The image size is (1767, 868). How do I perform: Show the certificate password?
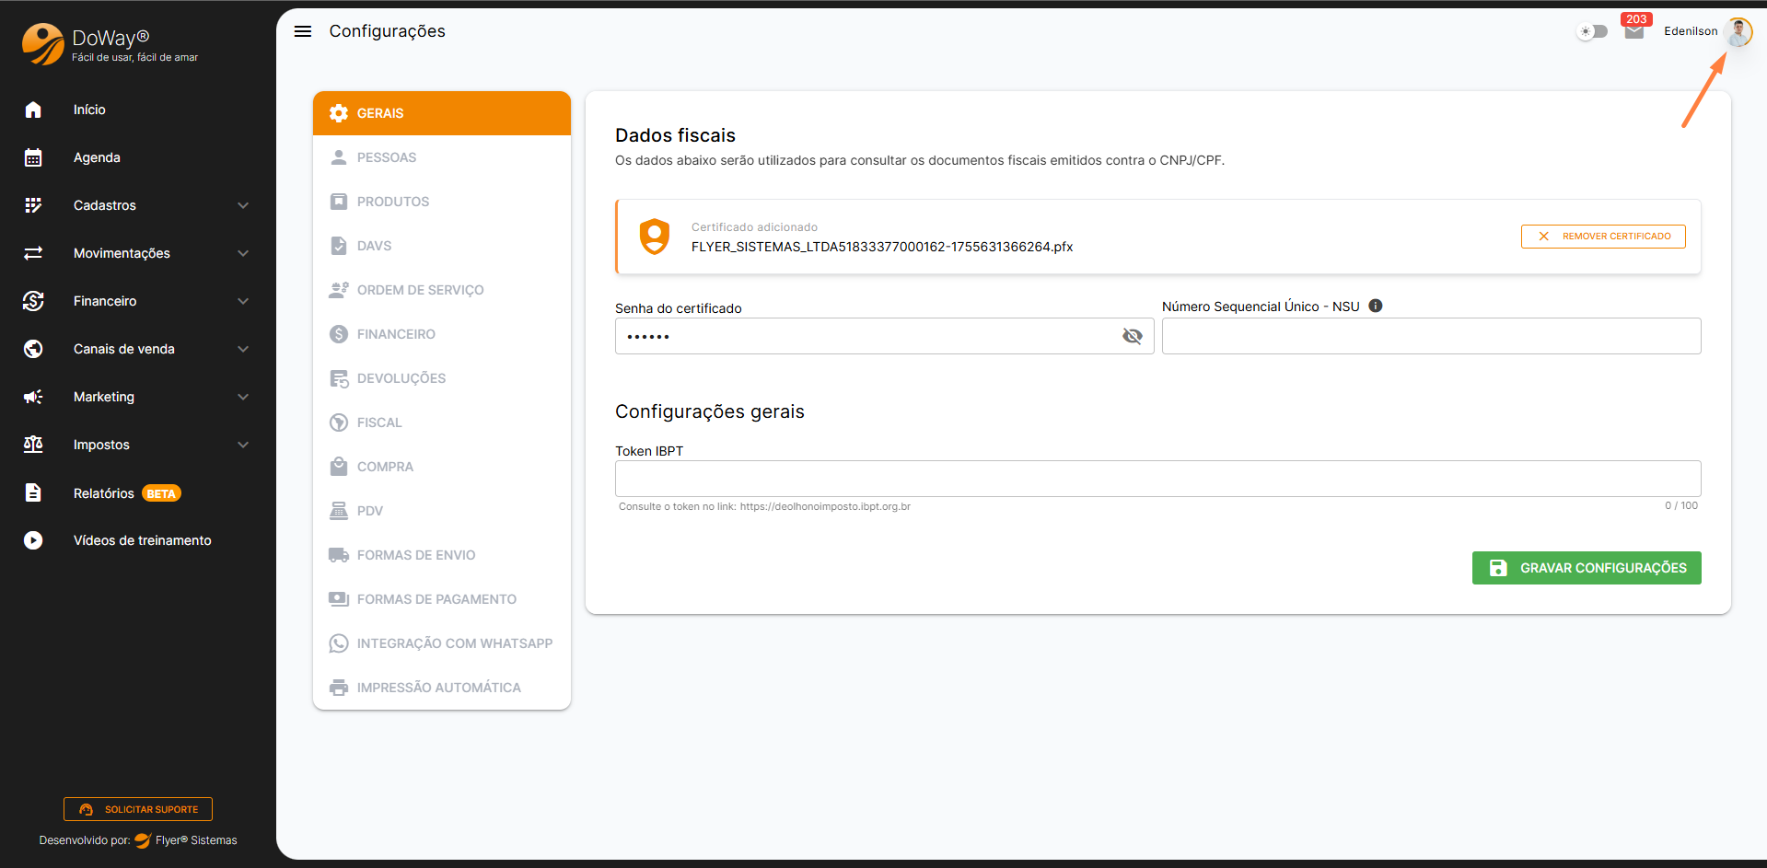tap(1133, 337)
